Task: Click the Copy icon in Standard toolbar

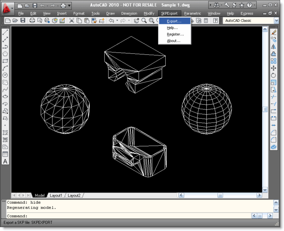Action: [x=79, y=20]
